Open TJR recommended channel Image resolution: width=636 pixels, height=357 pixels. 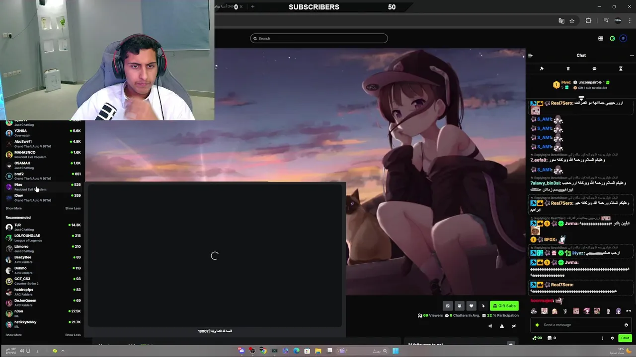click(x=43, y=227)
